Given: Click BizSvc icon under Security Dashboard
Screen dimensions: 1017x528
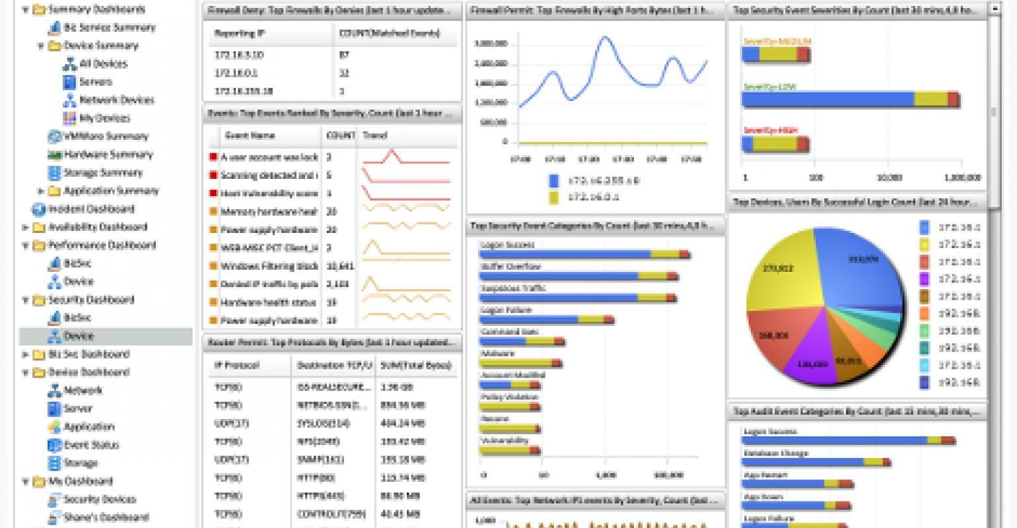Looking at the screenshot, I should click(55, 318).
